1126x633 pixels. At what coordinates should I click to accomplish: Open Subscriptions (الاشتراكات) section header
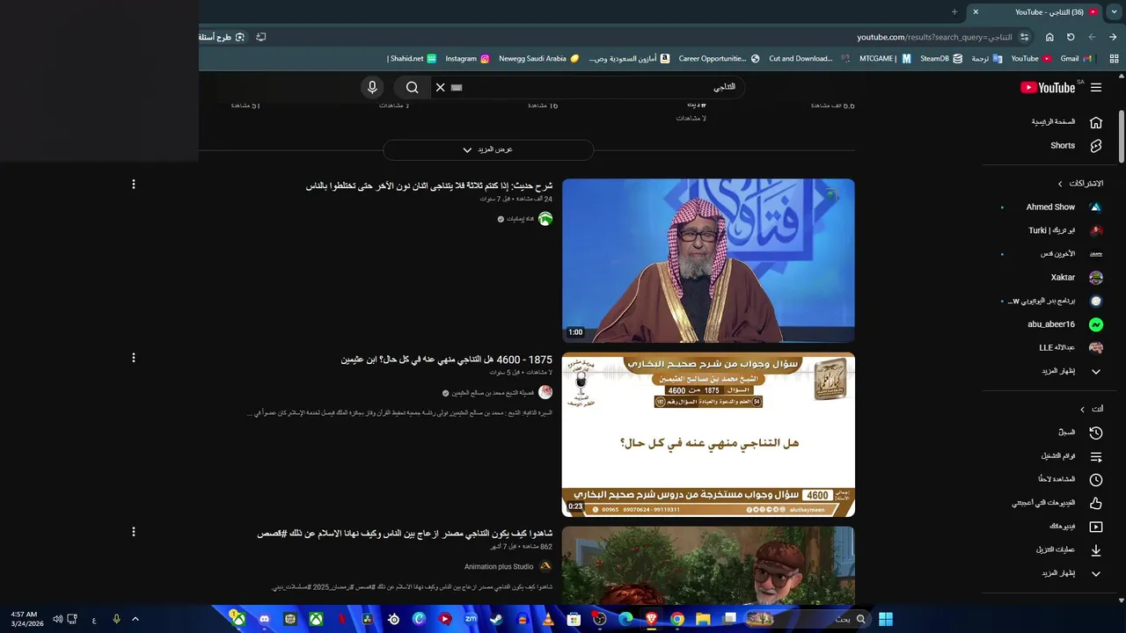point(1080,184)
